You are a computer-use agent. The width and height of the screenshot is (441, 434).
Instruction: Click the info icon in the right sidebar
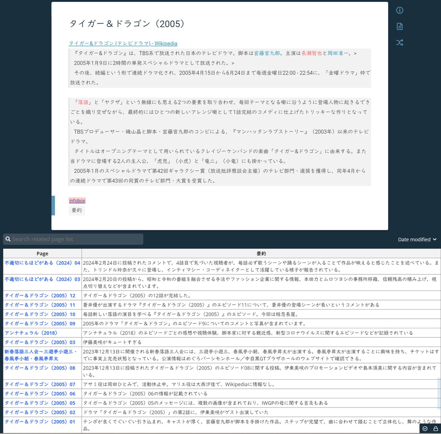pos(399,10)
